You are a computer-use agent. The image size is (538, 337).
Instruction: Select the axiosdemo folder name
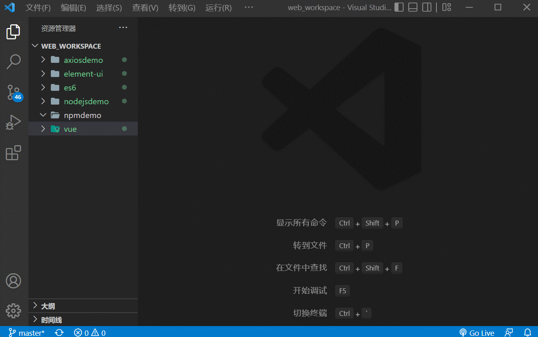coord(83,60)
